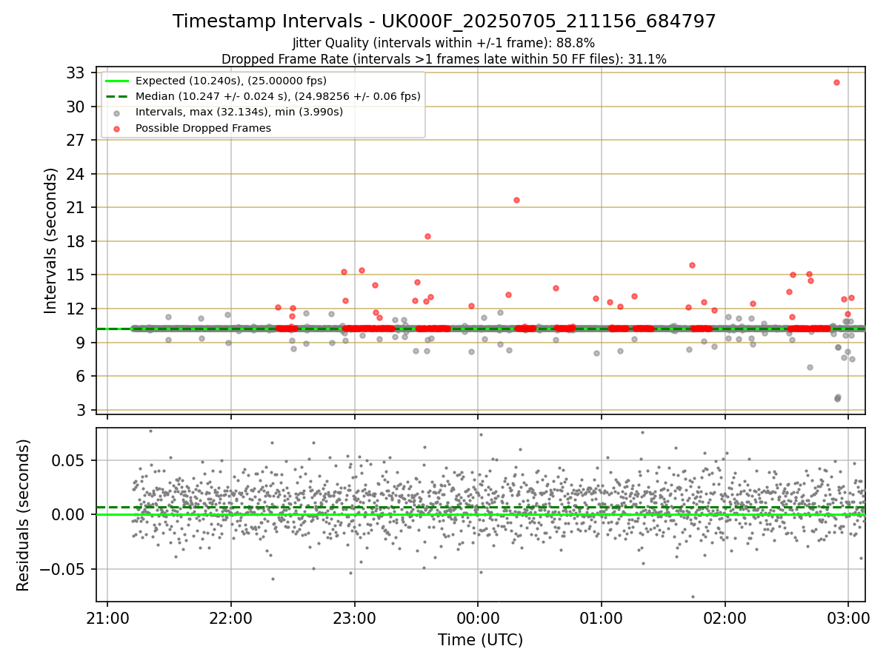Image resolution: width=889 pixels, height=666 pixels.
Task: Click the 15 tick on the intervals axis
Action: pos(75,275)
